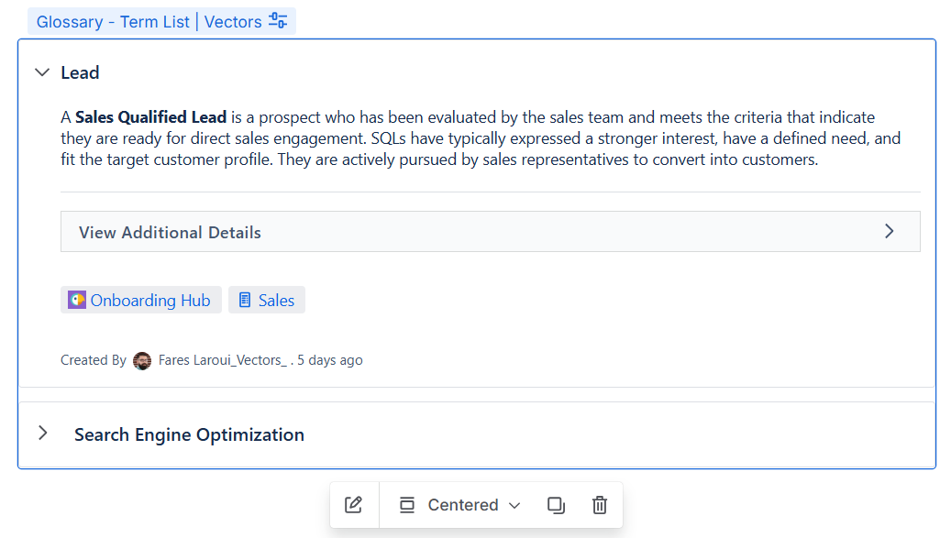
Task: Click the edit pencil icon in toolbar
Action: (354, 505)
